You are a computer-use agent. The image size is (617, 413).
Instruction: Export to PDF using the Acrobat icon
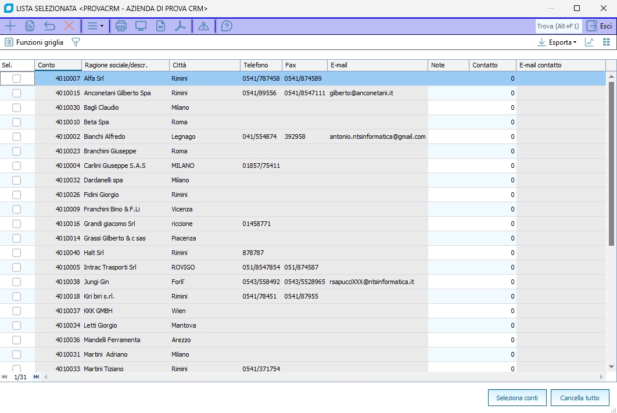[x=180, y=26]
